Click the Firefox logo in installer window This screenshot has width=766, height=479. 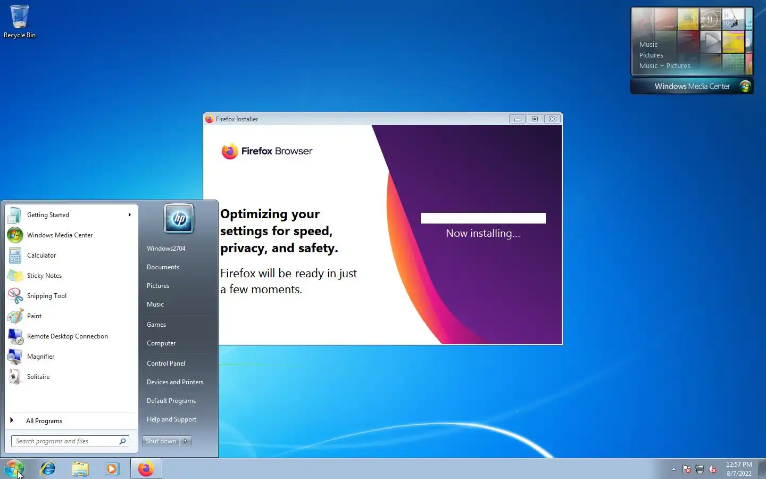tap(230, 151)
